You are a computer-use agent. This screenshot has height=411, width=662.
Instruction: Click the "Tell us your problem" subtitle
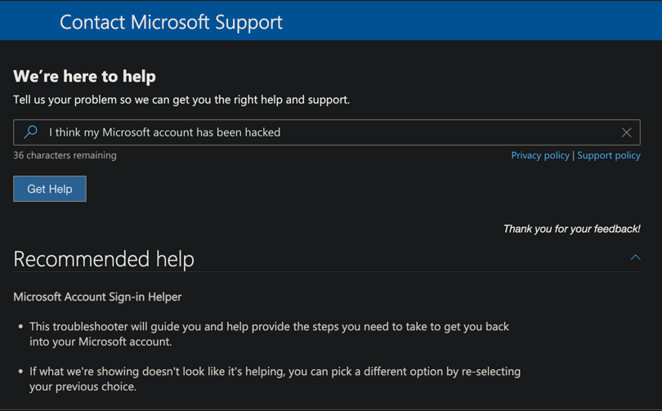tap(181, 100)
